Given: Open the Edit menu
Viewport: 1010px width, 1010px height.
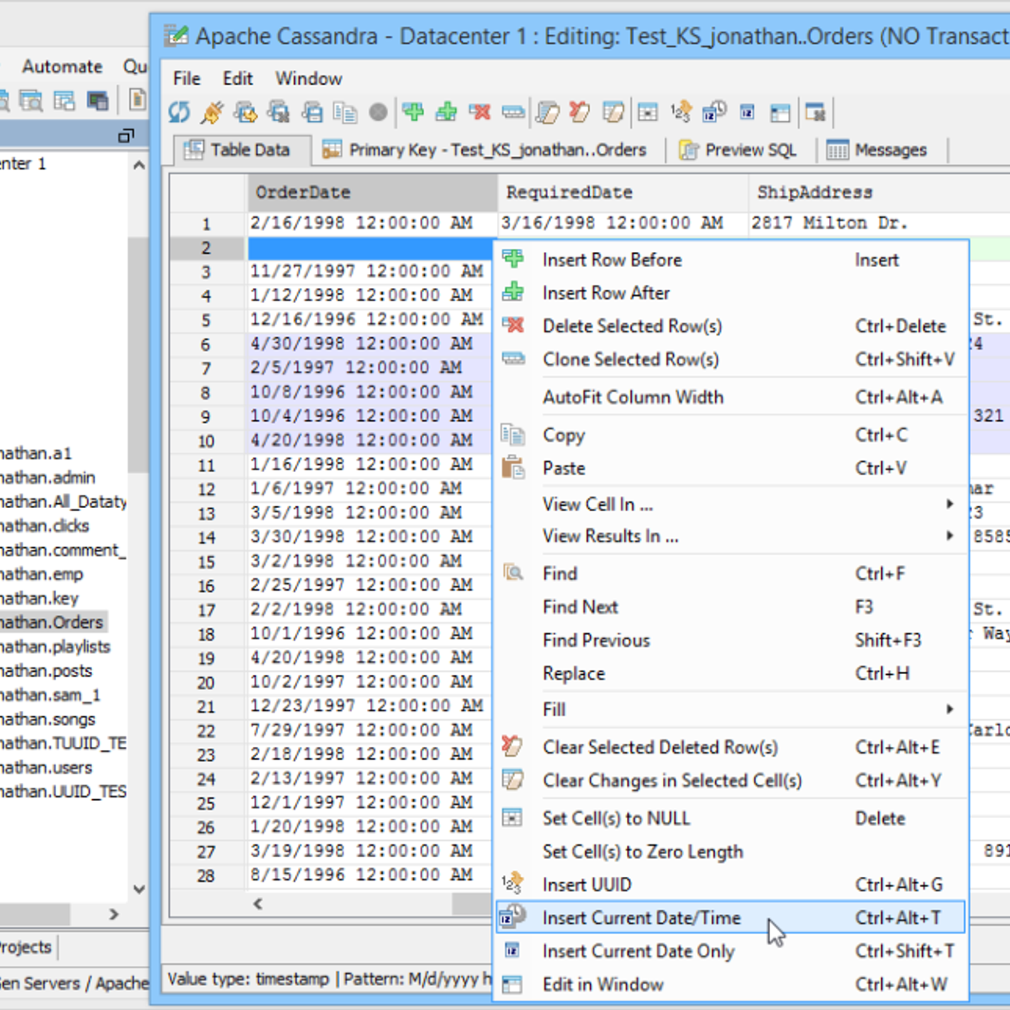Looking at the screenshot, I should 237,78.
